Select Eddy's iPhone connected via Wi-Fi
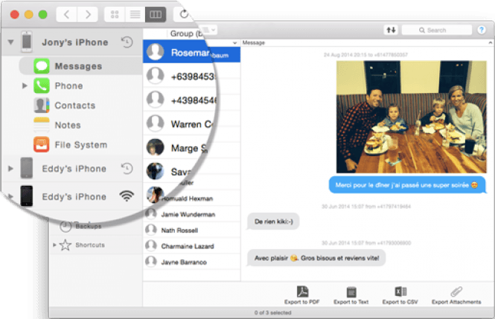The width and height of the screenshot is (495, 319). click(x=74, y=197)
